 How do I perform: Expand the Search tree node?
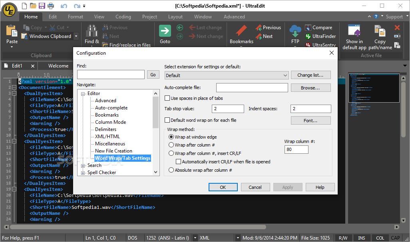83,166
